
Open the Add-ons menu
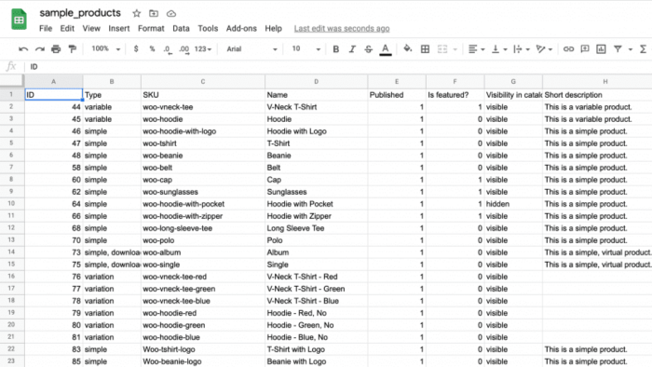(241, 28)
